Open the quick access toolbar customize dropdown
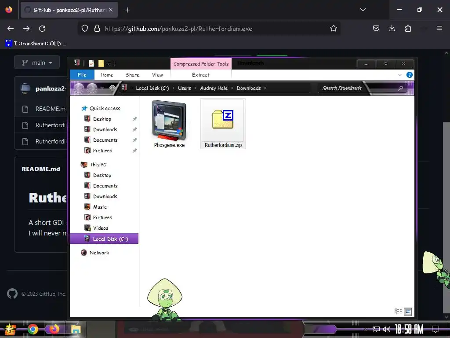The height and width of the screenshot is (338, 450). coord(109,64)
